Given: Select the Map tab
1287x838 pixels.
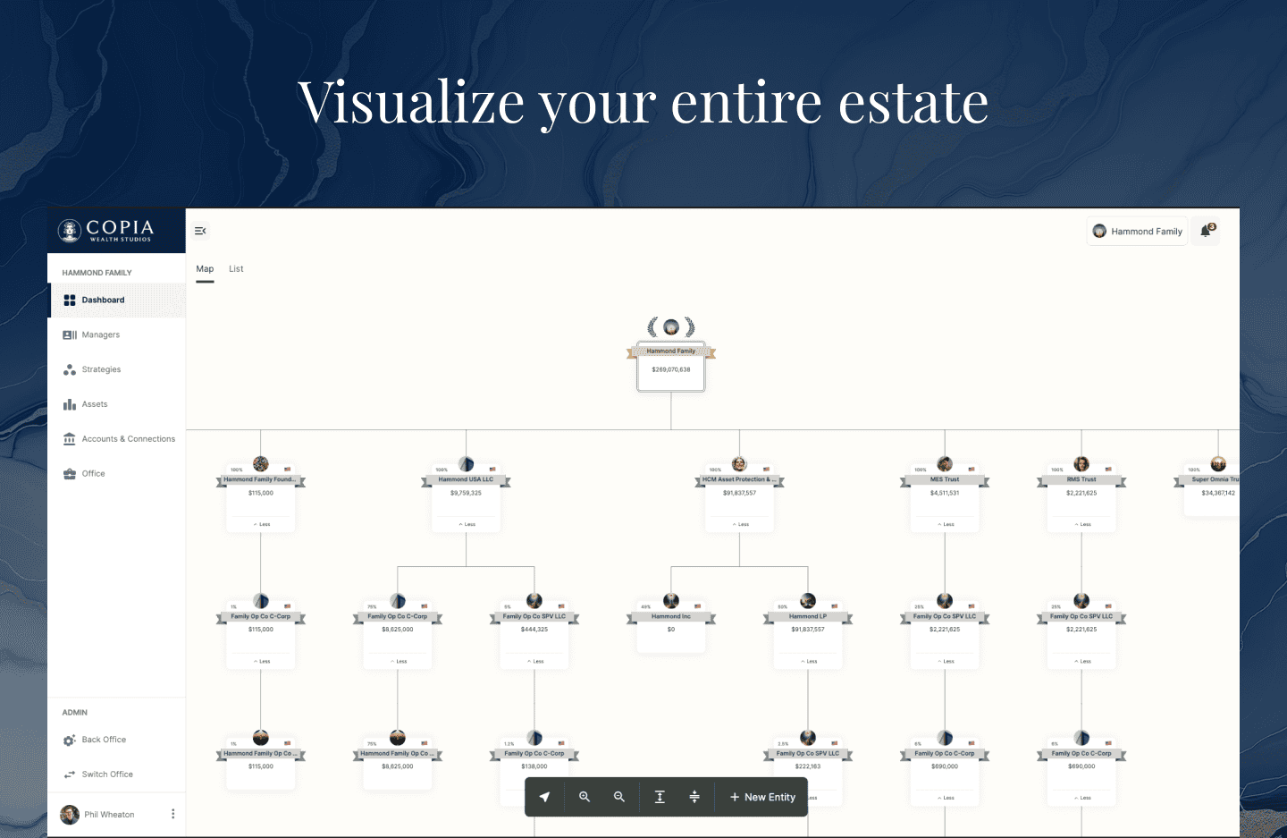Looking at the screenshot, I should 205,269.
